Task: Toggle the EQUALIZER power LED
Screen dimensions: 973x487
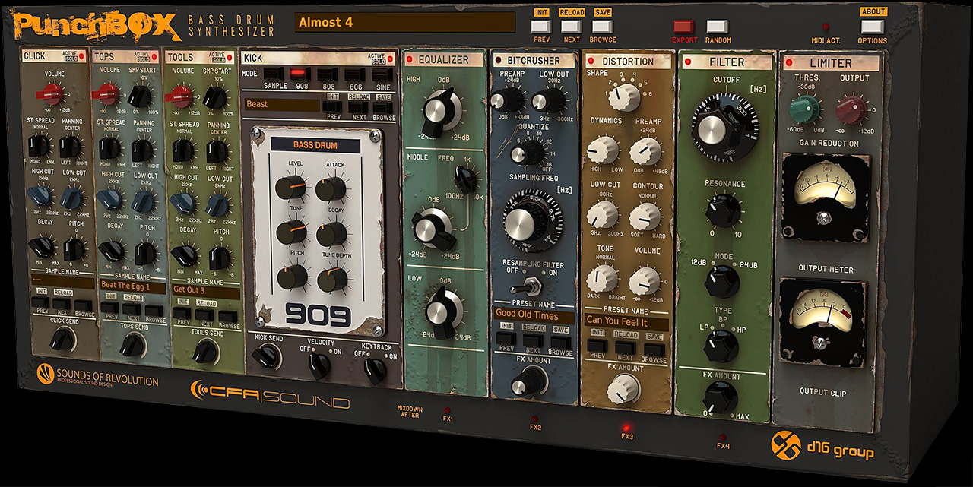Action: click(409, 59)
